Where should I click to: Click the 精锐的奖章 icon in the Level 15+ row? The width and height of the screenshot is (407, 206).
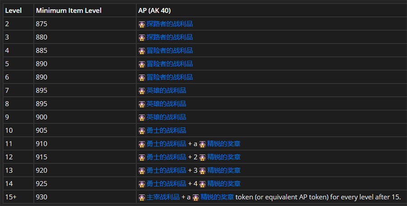[x=196, y=197]
